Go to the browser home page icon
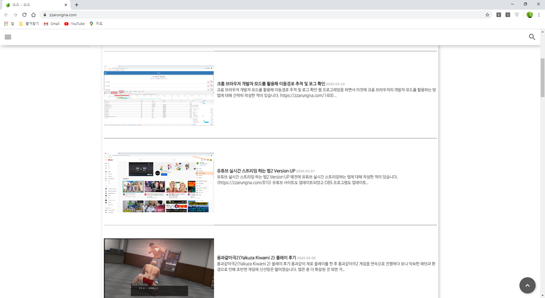545x298 pixels. click(x=33, y=14)
